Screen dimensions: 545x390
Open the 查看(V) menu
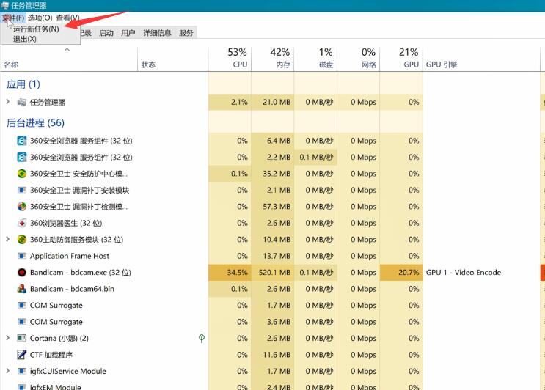[67, 18]
